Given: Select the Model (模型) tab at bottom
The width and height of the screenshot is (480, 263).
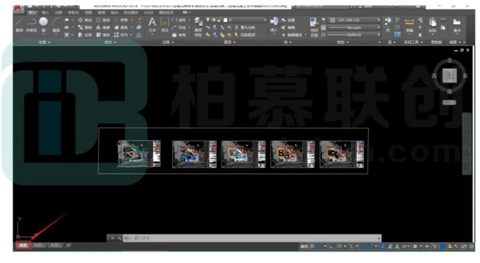Looking at the screenshot, I should pyautogui.click(x=23, y=246).
